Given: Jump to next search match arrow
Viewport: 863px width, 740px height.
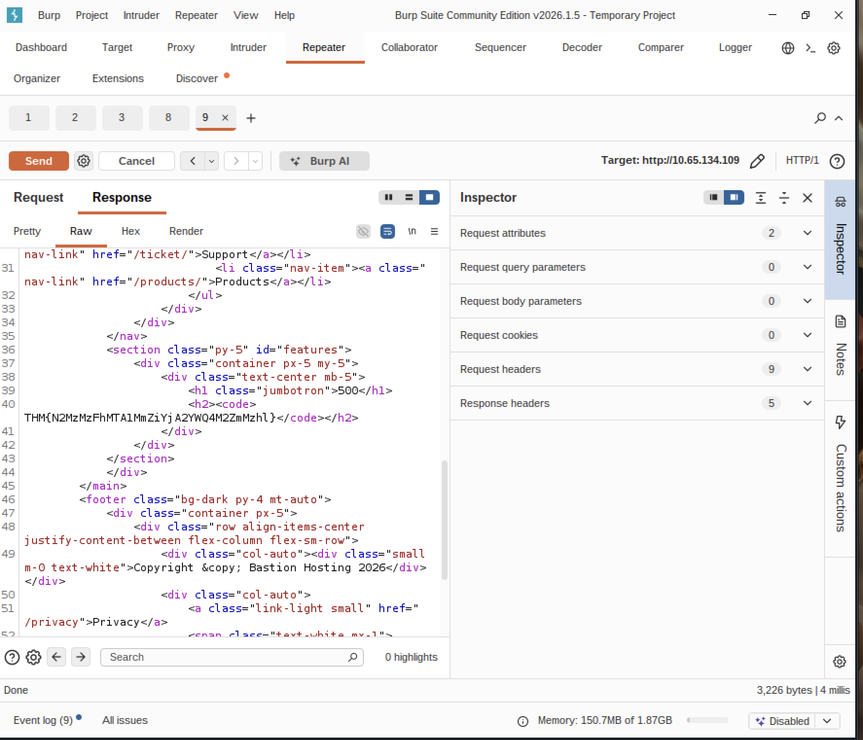Looking at the screenshot, I should click(x=81, y=657).
